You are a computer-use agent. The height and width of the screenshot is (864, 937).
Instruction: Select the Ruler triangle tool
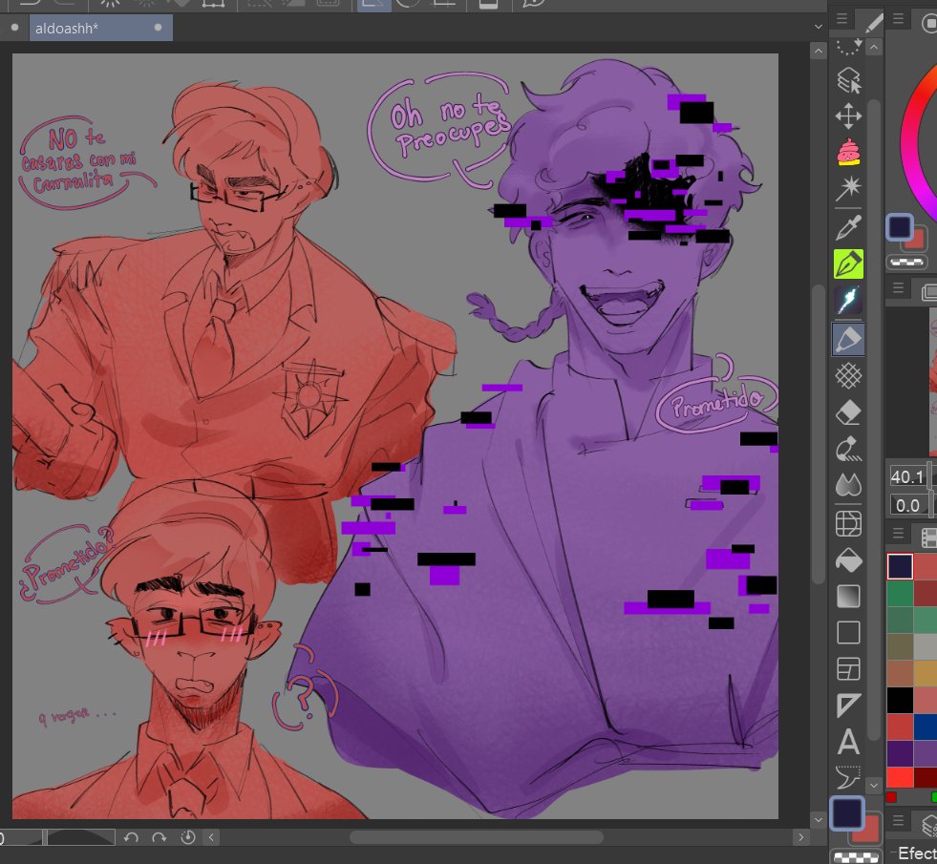click(848, 706)
